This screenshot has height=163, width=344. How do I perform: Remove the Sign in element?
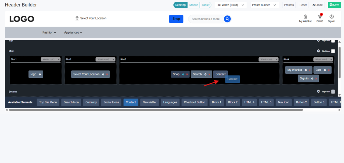pos(316,78)
